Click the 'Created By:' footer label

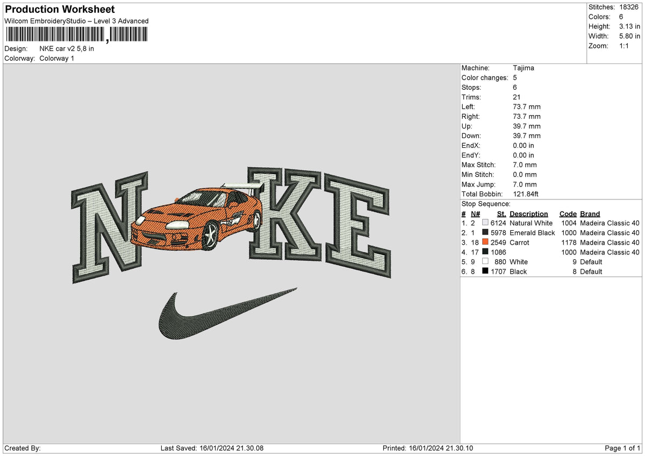[23, 448]
